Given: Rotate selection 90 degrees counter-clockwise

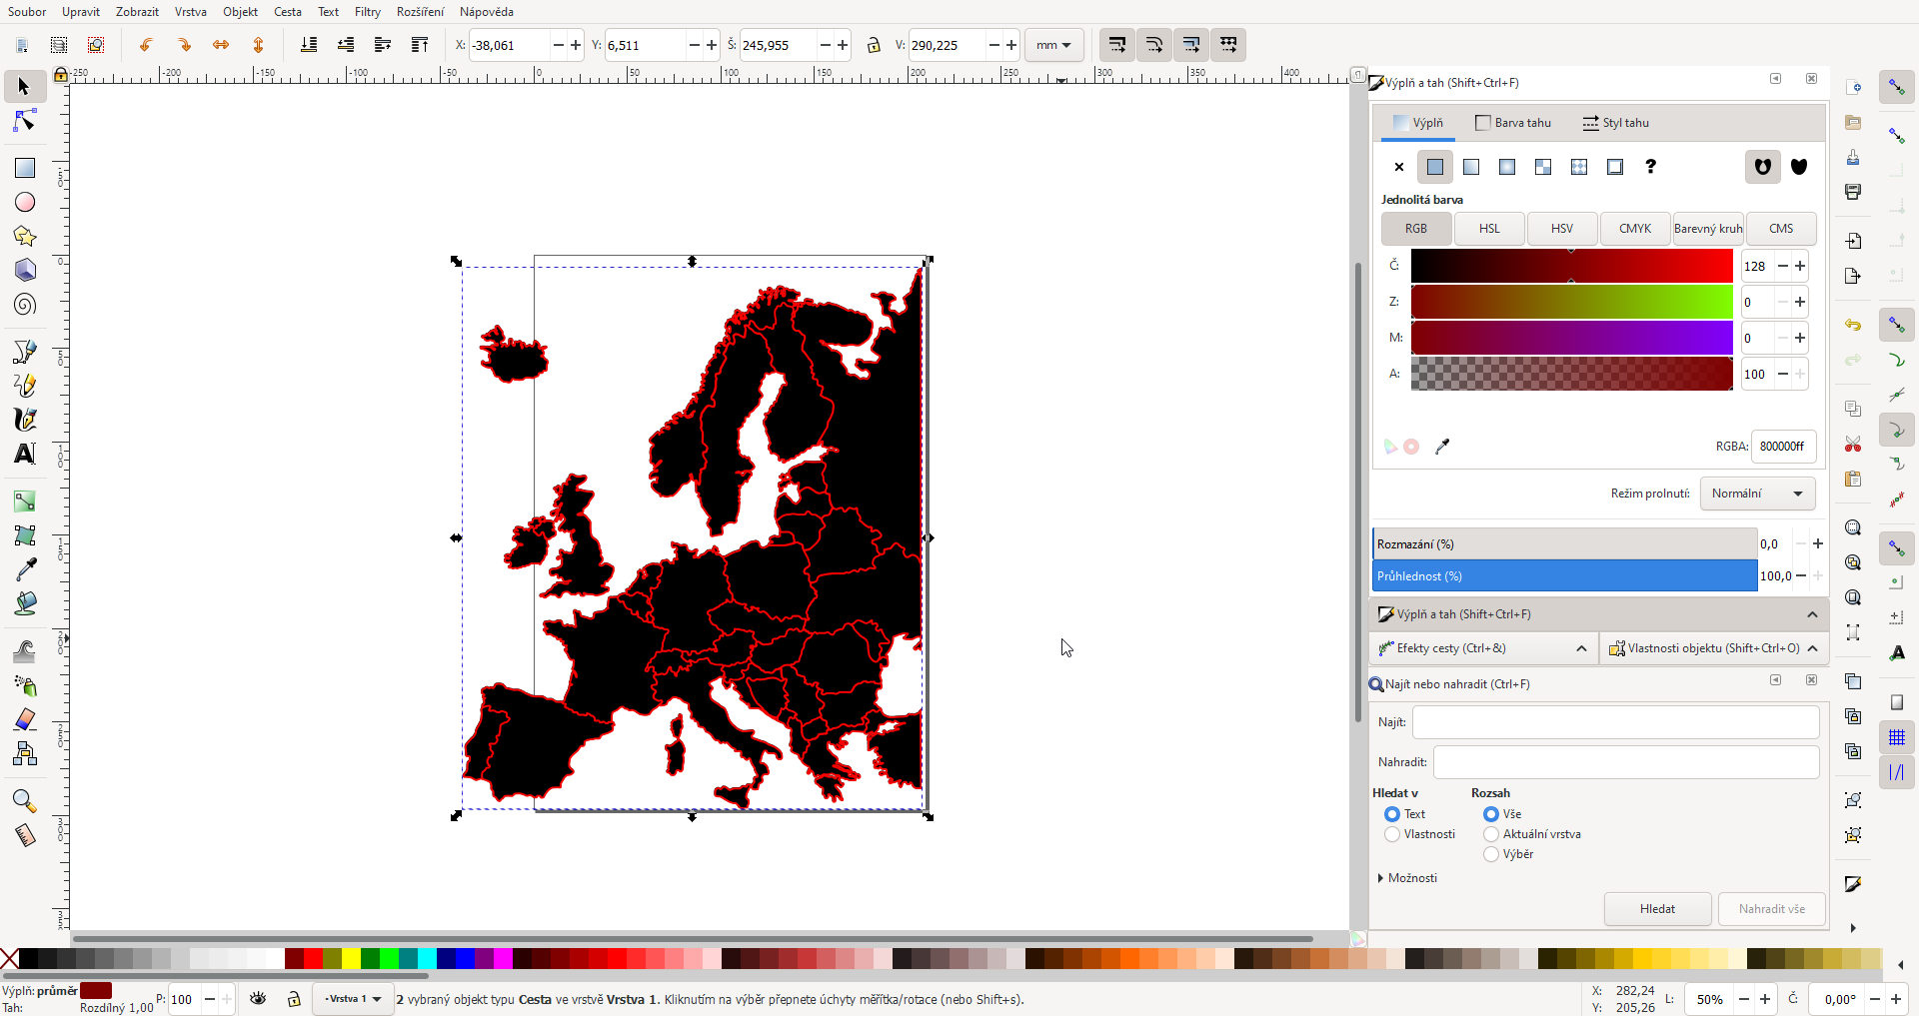Looking at the screenshot, I should [x=146, y=45].
